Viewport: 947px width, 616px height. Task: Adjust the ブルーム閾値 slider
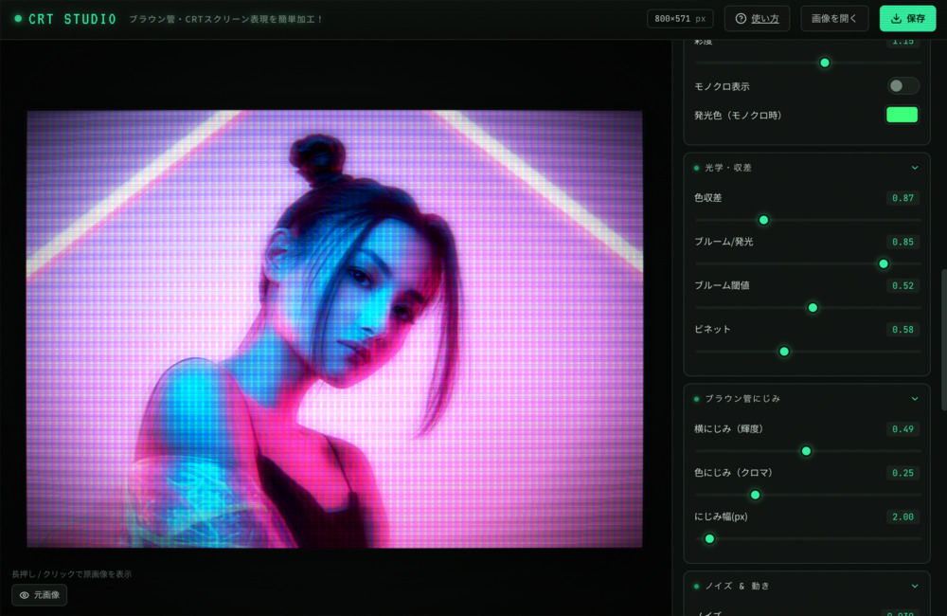coord(808,308)
